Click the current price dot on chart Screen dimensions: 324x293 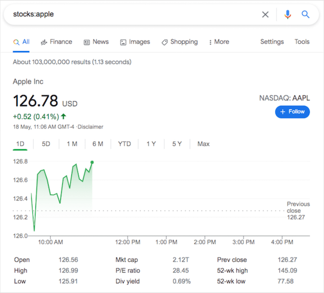[92, 162]
